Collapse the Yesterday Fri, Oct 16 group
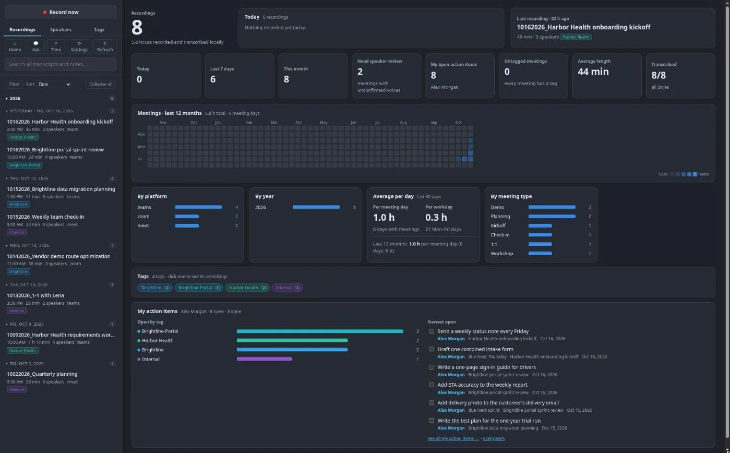The image size is (730, 453). coord(61,111)
